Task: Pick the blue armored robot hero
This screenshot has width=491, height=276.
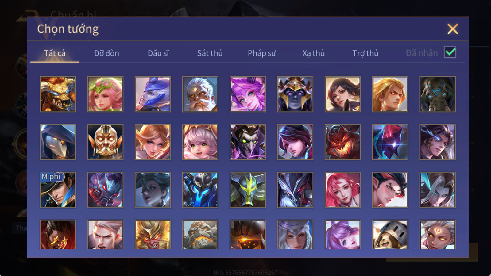Action: [200, 190]
